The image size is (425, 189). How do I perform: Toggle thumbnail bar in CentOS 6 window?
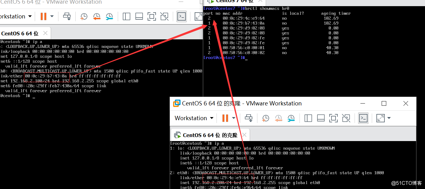point(139,16)
